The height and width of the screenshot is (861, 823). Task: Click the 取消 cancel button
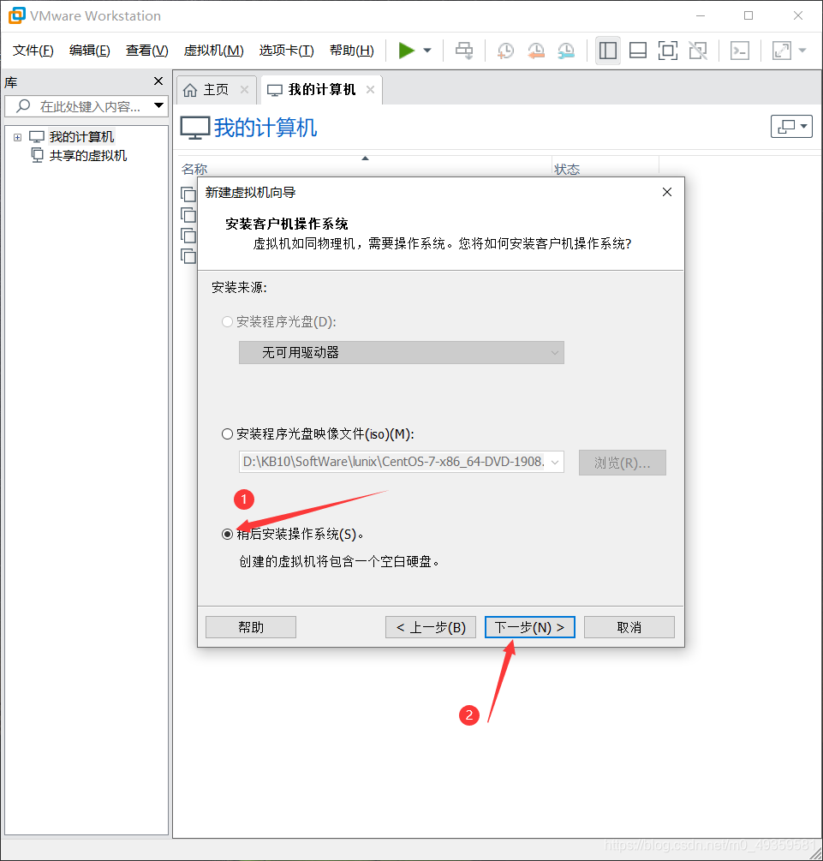629,627
